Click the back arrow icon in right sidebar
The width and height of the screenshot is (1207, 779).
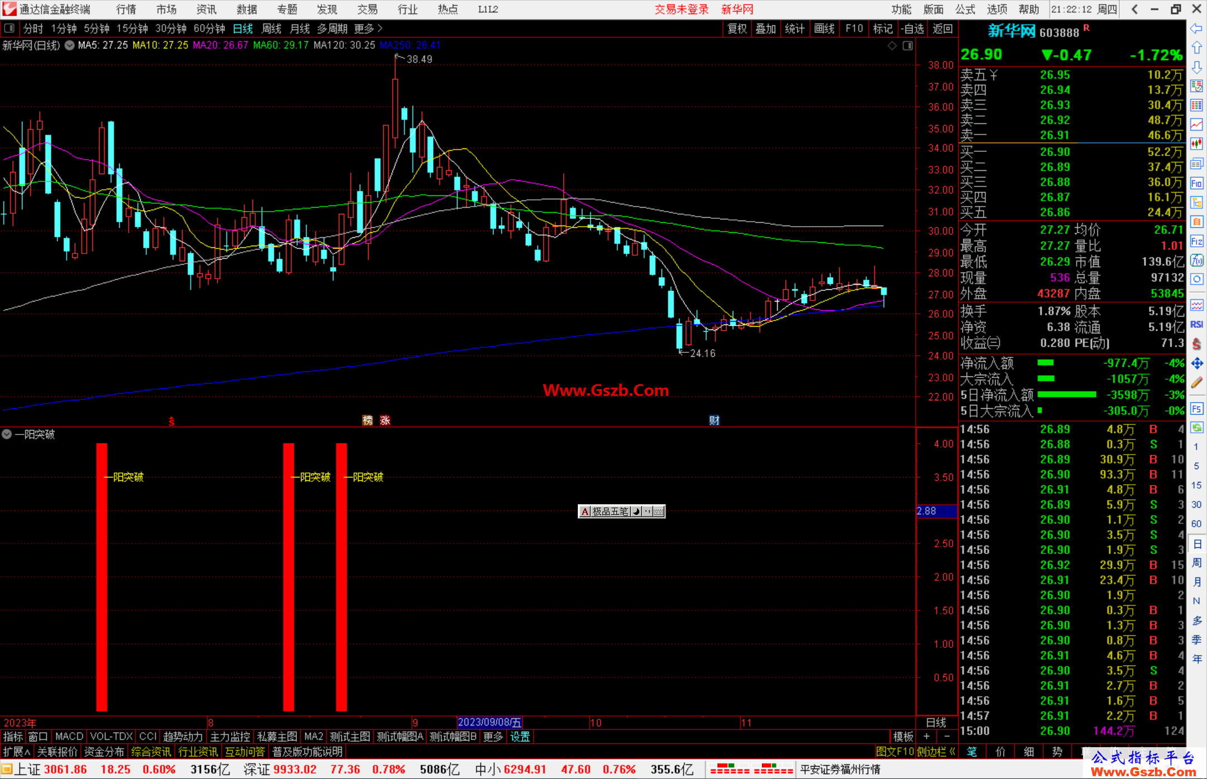coord(1196,28)
